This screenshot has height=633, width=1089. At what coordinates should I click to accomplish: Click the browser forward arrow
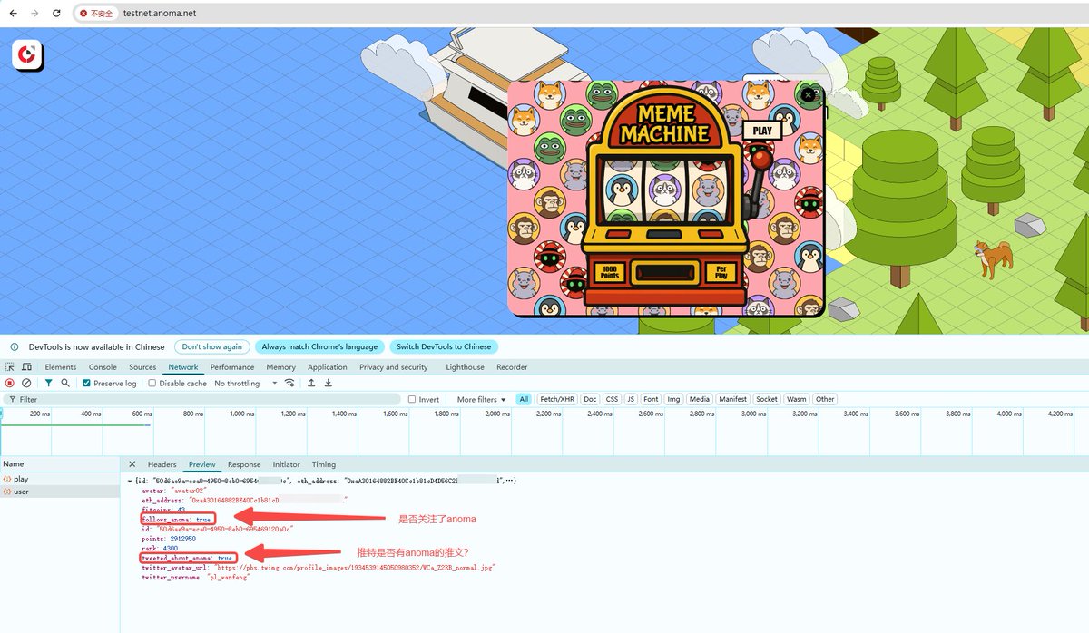34,14
